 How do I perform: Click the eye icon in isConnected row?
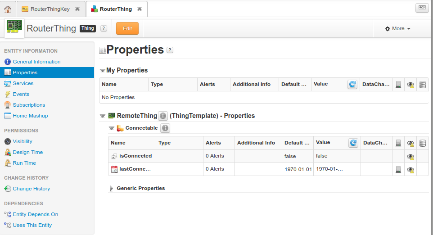coord(410,157)
